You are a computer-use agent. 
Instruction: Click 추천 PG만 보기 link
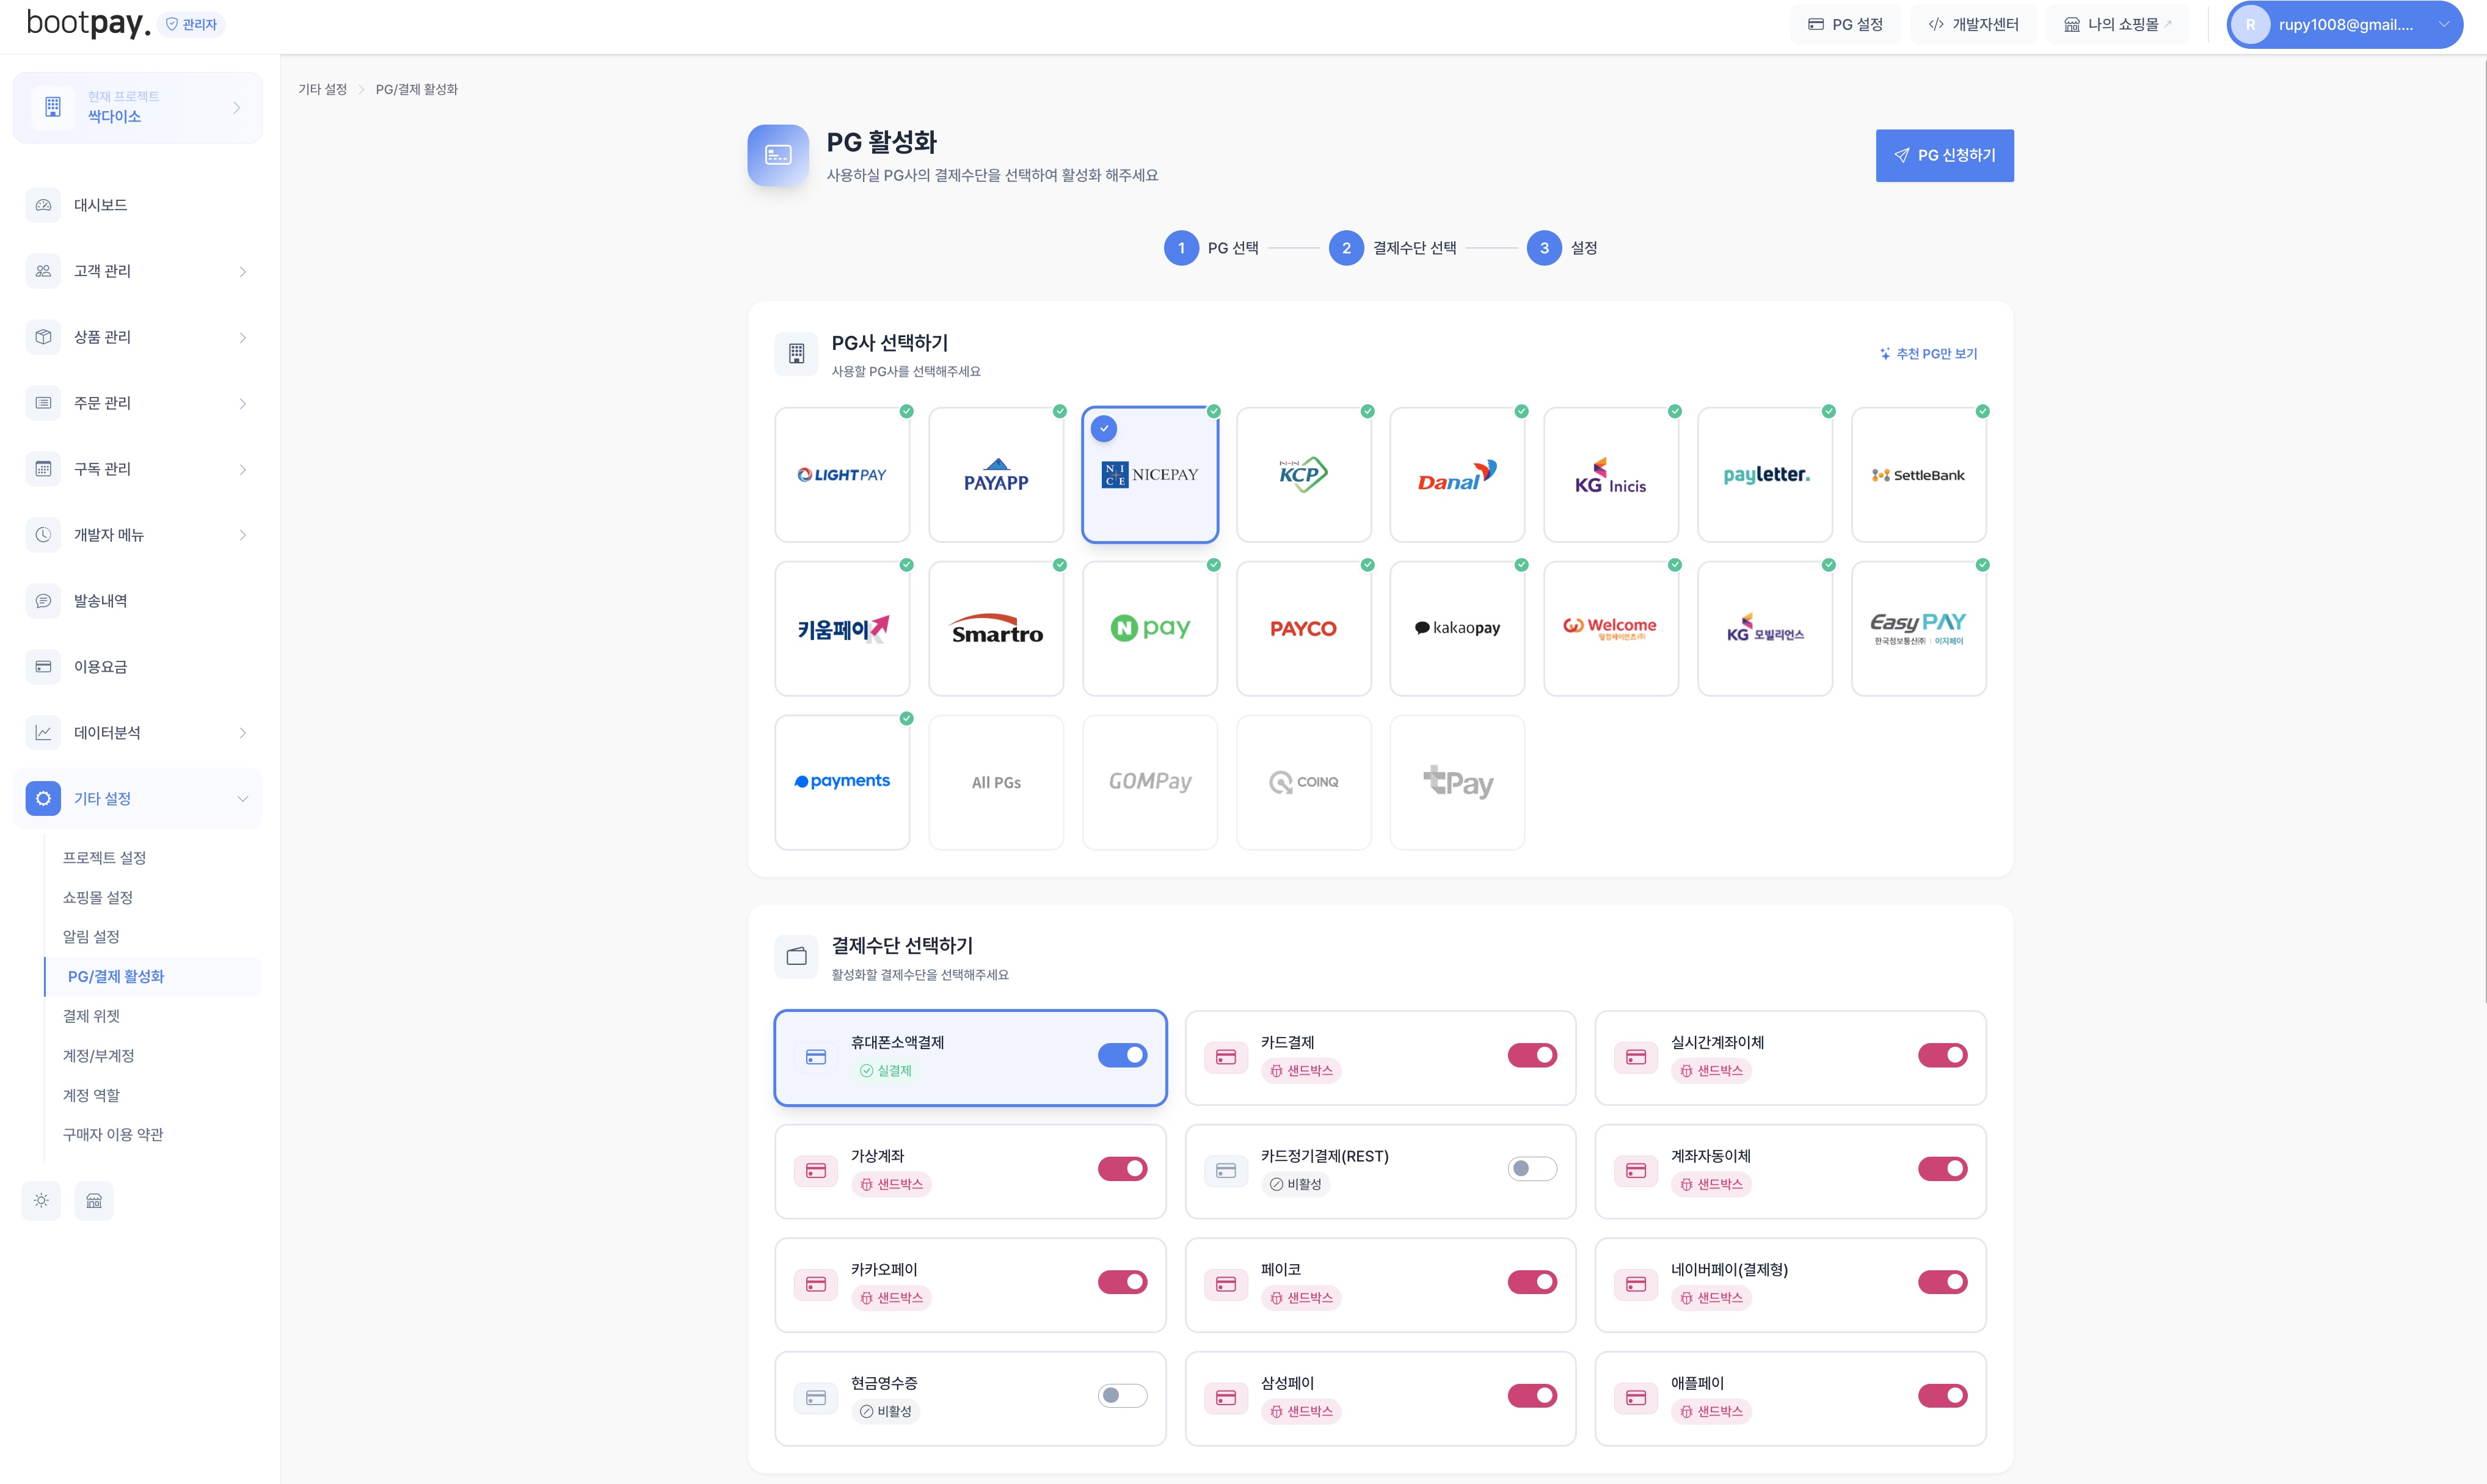click(x=1928, y=354)
